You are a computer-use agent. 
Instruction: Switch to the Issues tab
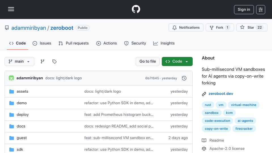pyautogui.click(x=42, y=43)
